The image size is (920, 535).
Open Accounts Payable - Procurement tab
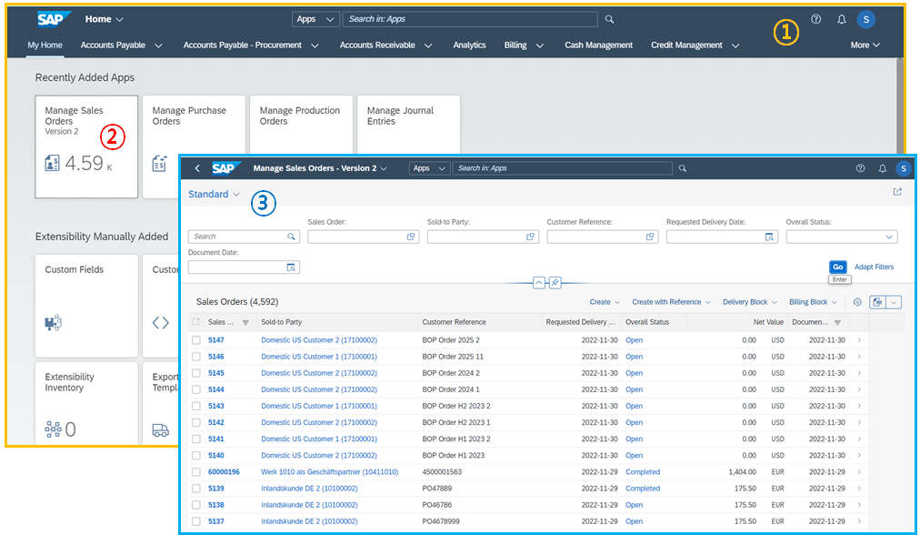243,45
